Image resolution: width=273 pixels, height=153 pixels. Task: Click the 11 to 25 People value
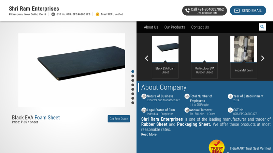click(199, 105)
